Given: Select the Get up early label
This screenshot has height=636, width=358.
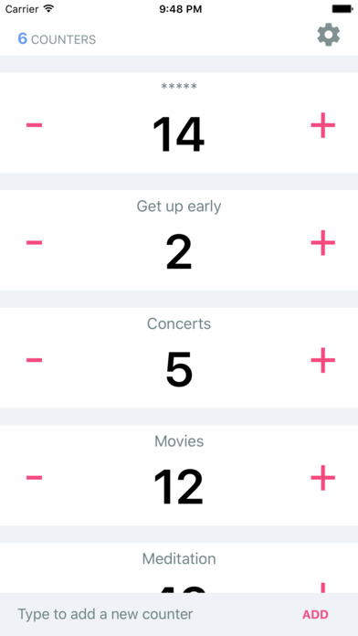Looking at the screenshot, I should 179,207.
